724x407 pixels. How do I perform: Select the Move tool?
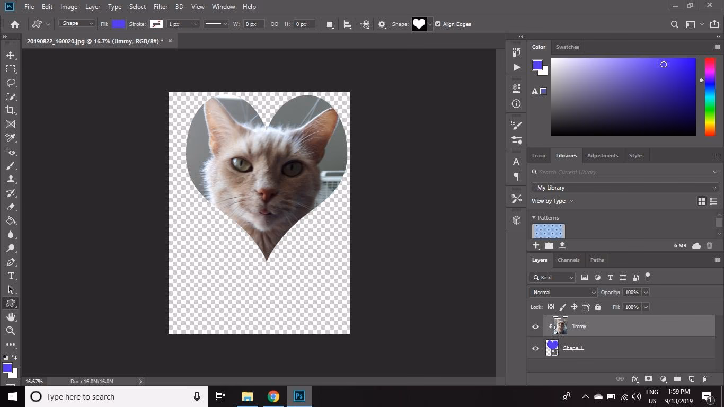[x=11, y=55]
